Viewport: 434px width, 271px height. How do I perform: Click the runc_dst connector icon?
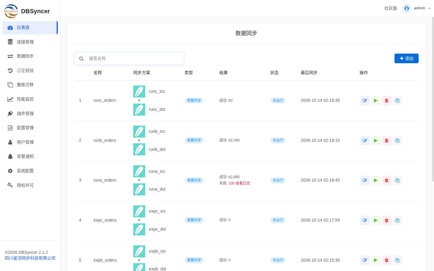pyautogui.click(x=139, y=110)
